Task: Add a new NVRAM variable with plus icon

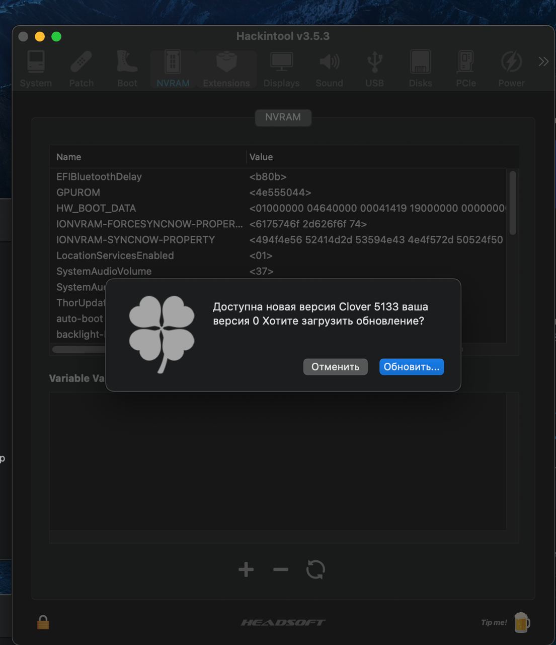Action: [x=246, y=570]
